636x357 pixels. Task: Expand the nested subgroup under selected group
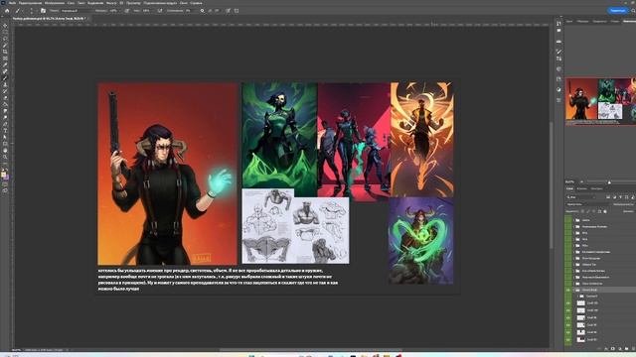(578, 297)
